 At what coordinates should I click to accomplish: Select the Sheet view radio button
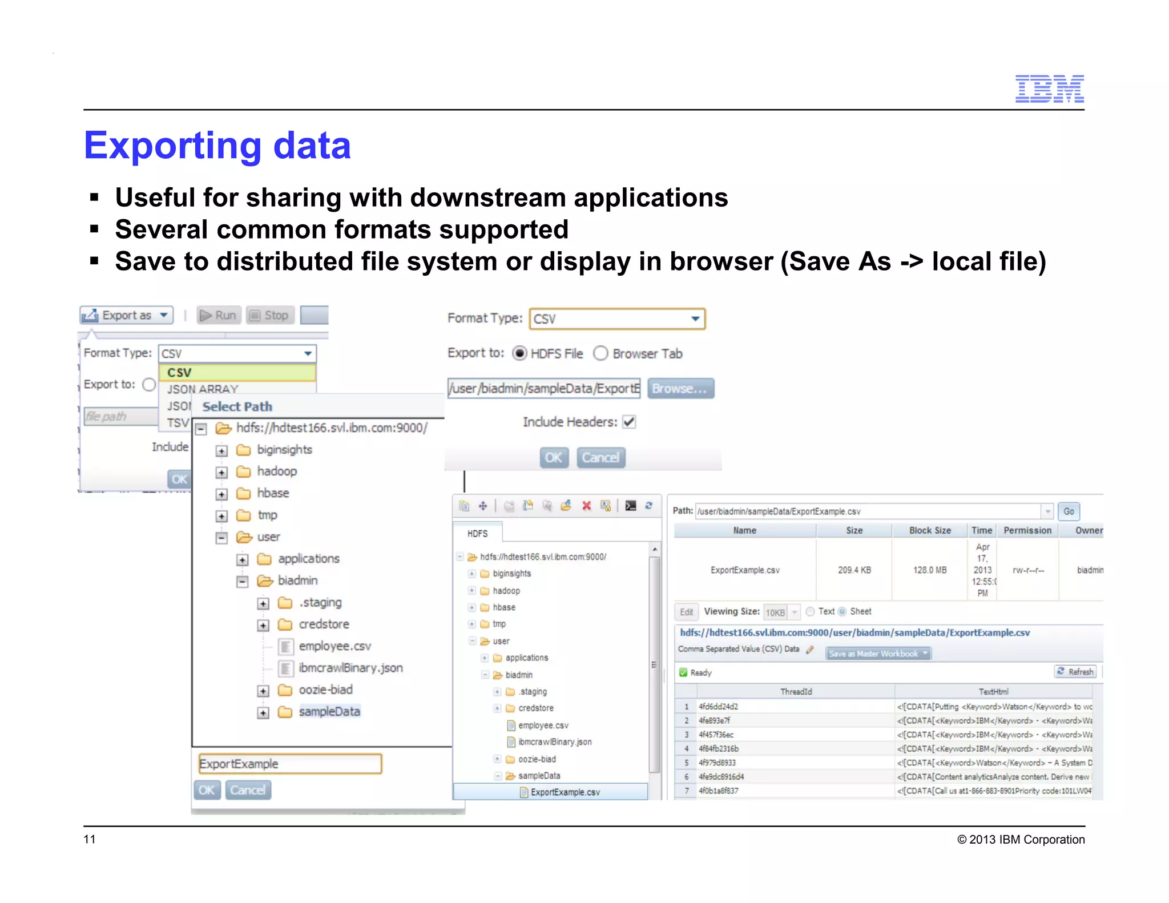coord(842,612)
